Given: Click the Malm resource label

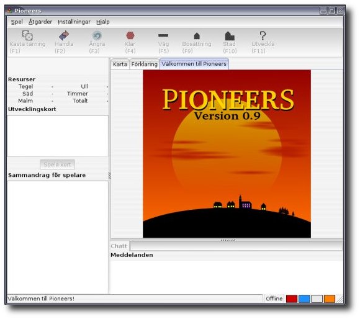Looking at the screenshot, I should [25, 101].
